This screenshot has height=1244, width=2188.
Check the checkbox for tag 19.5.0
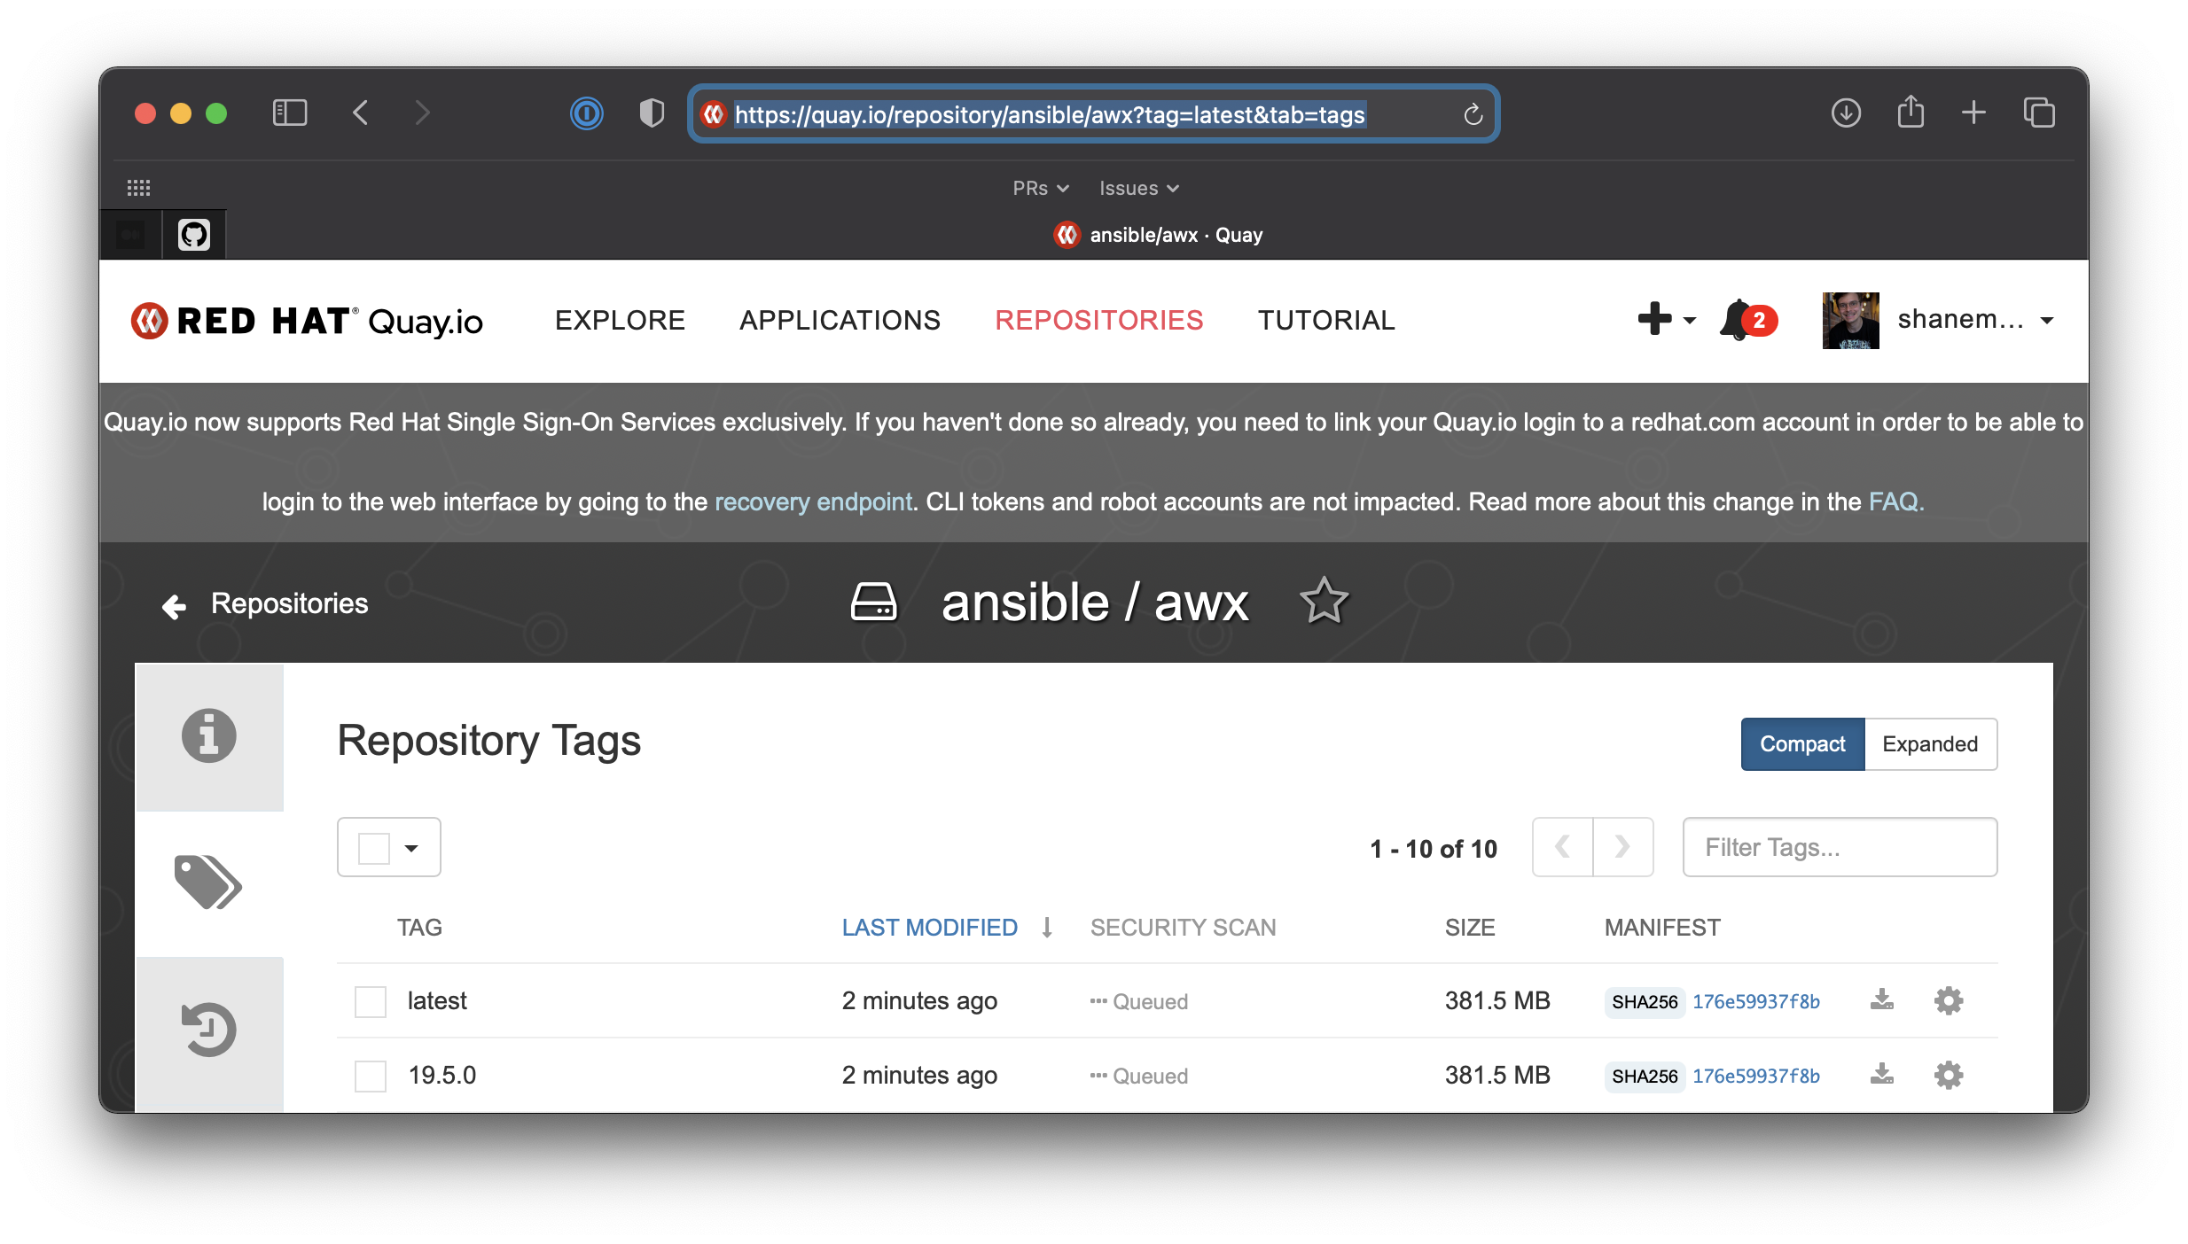(370, 1075)
